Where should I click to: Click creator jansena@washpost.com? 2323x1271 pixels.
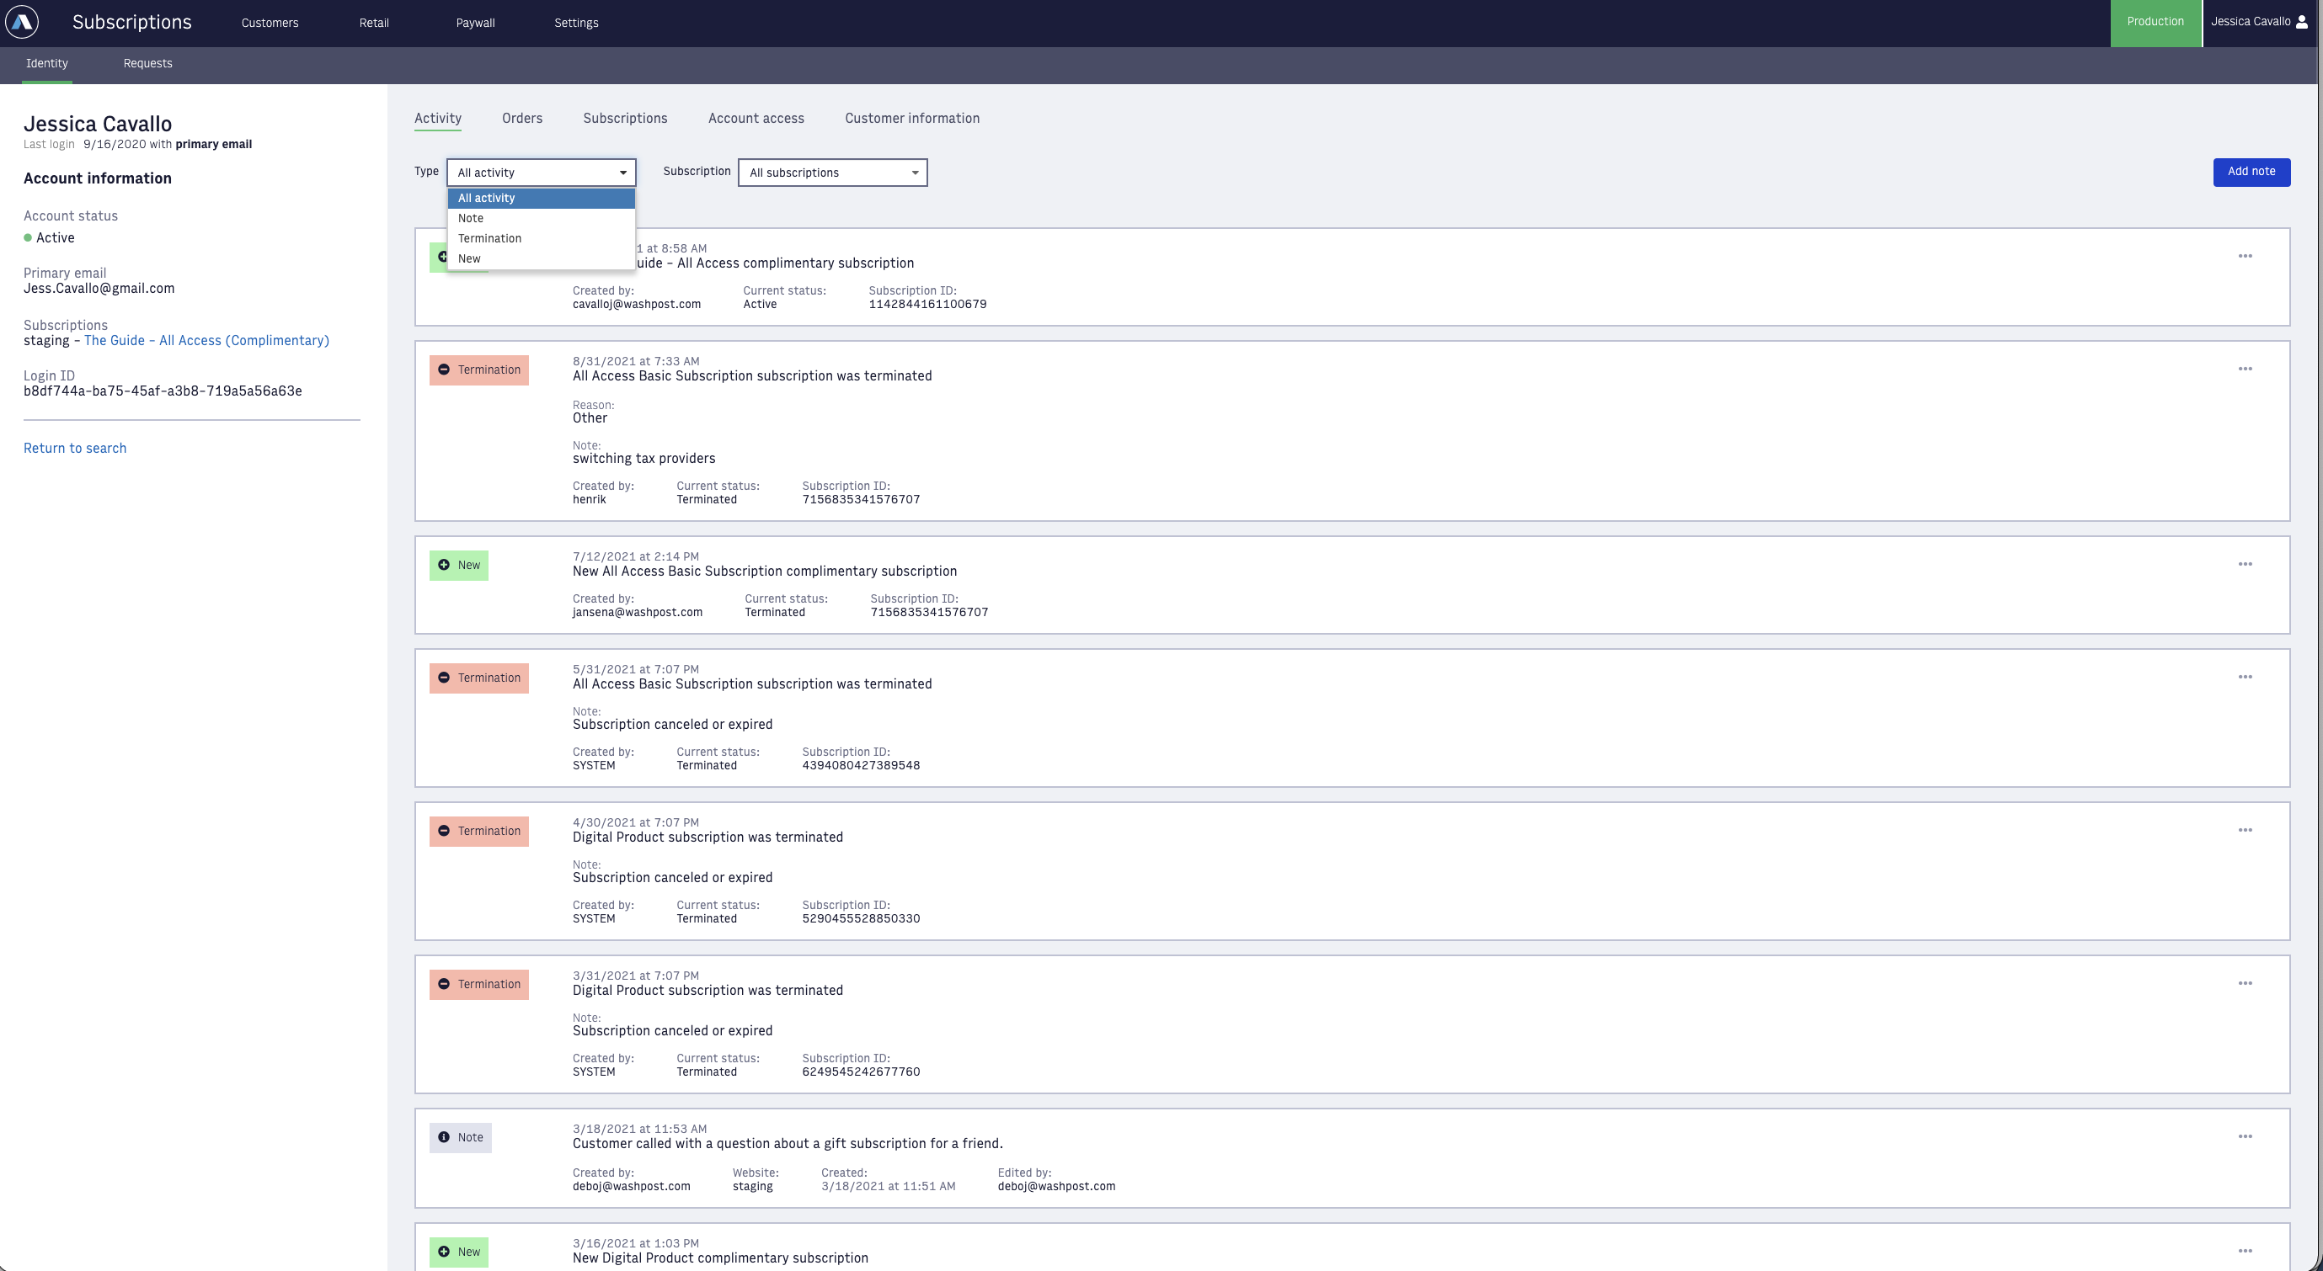pyautogui.click(x=637, y=612)
